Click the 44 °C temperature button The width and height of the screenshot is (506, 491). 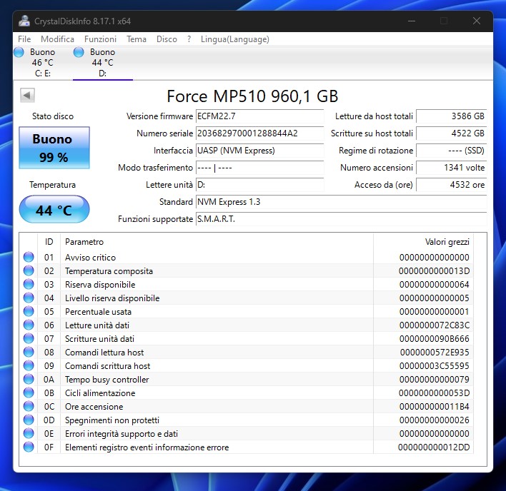point(54,209)
